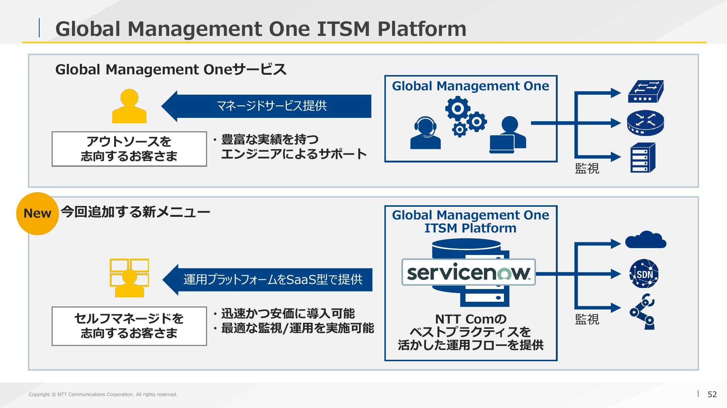Click the lower 監視 label near robot arm
This screenshot has width=727, height=408.
coord(587,319)
